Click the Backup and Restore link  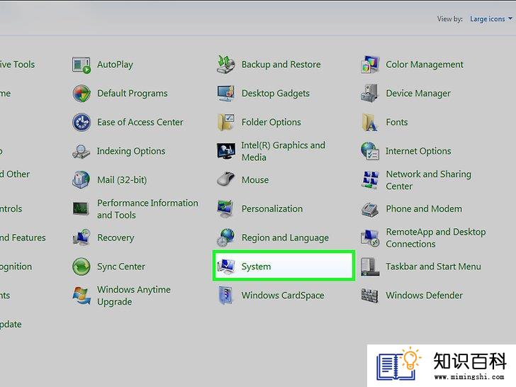(x=281, y=64)
